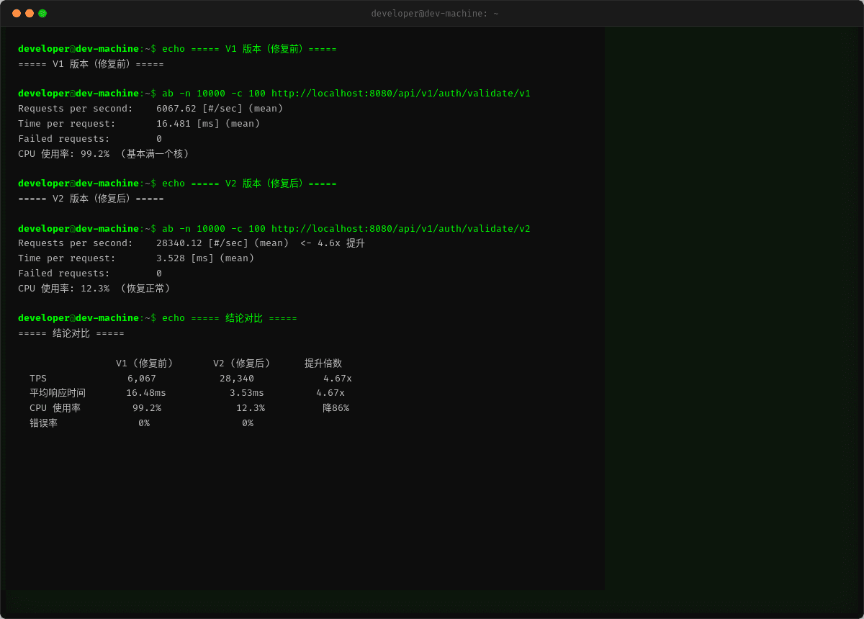Click the ab command URL ending in validate/v1
The image size is (864, 619).
pyautogui.click(x=401, y=94)
